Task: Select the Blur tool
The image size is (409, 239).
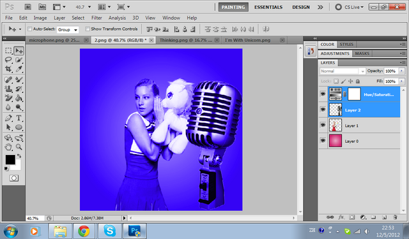Action: 8,107
